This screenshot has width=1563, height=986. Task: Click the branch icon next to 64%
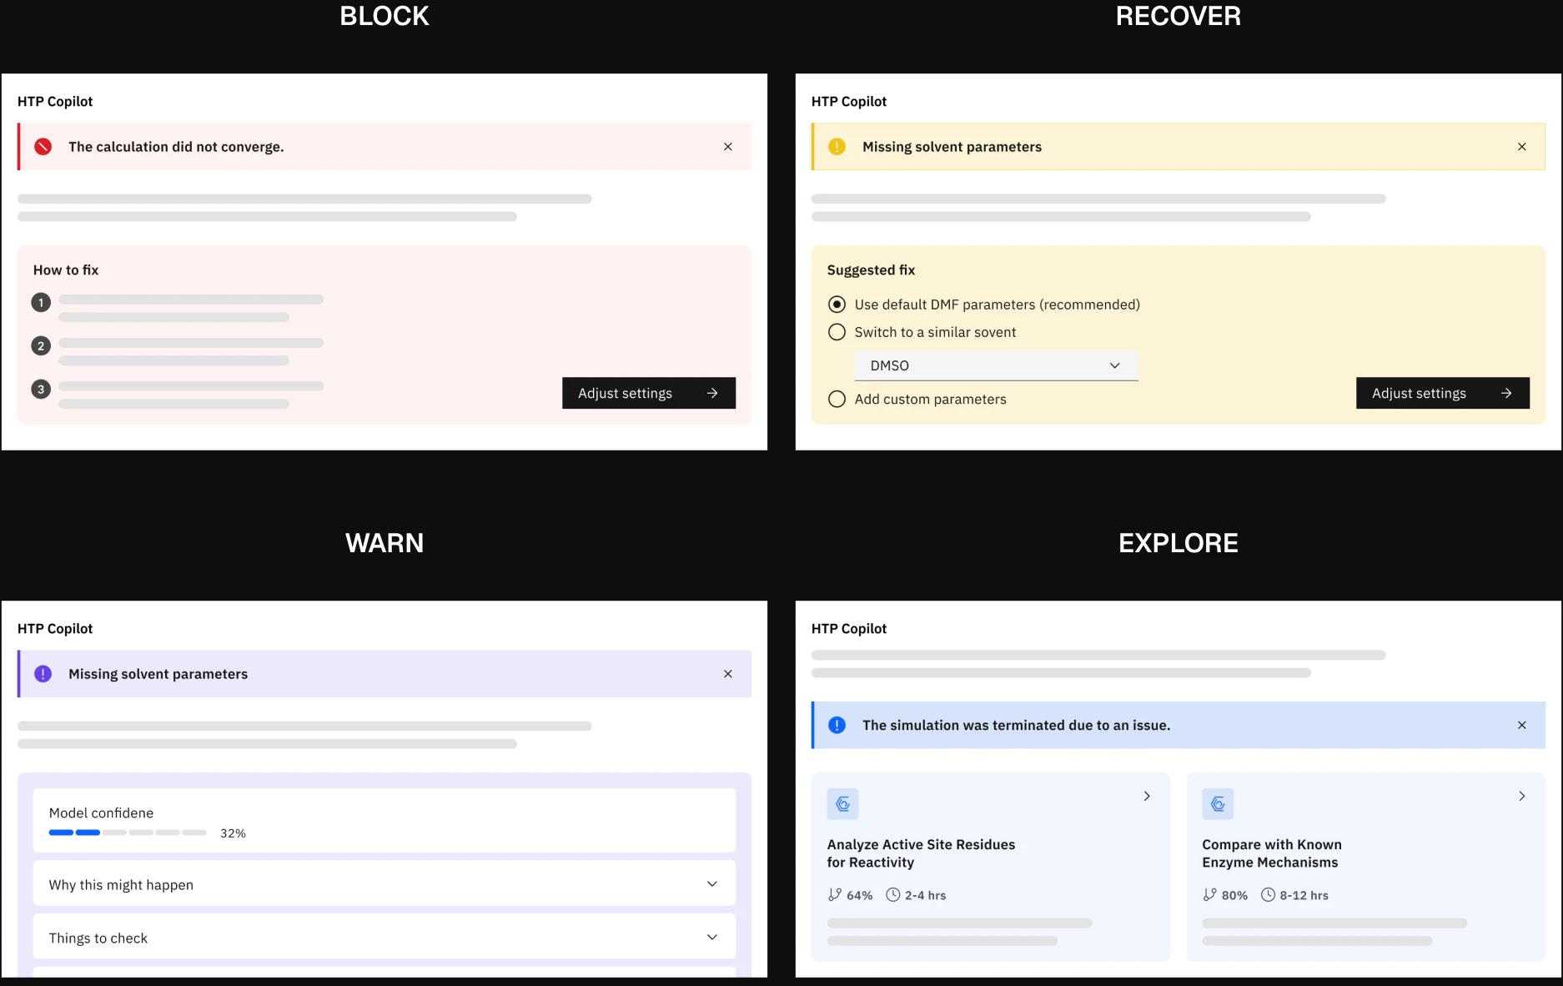pyautogui.click(x=835, y=895)
